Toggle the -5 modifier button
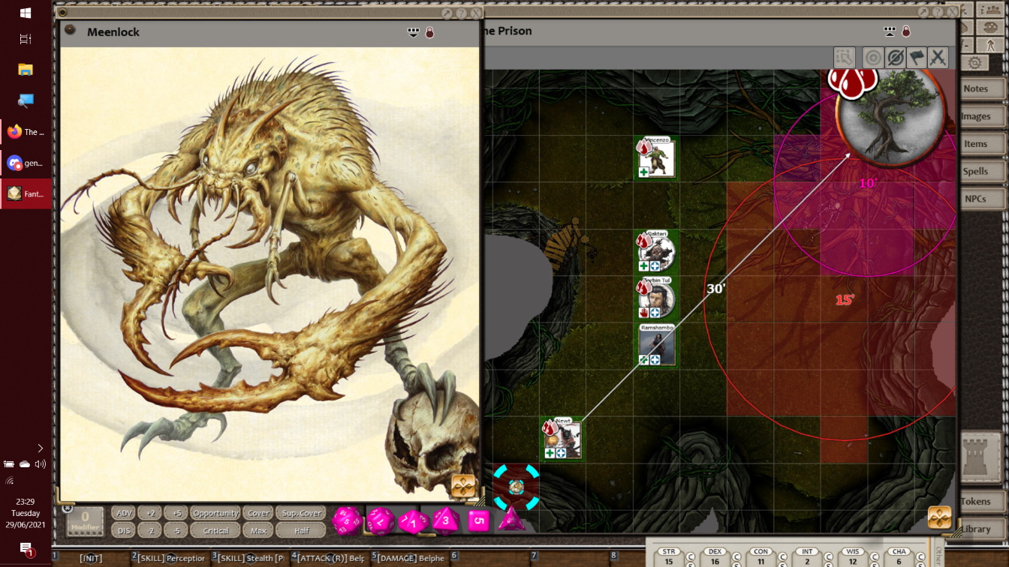This screenshot has width=1009, height=567. (x=176, y=530)
